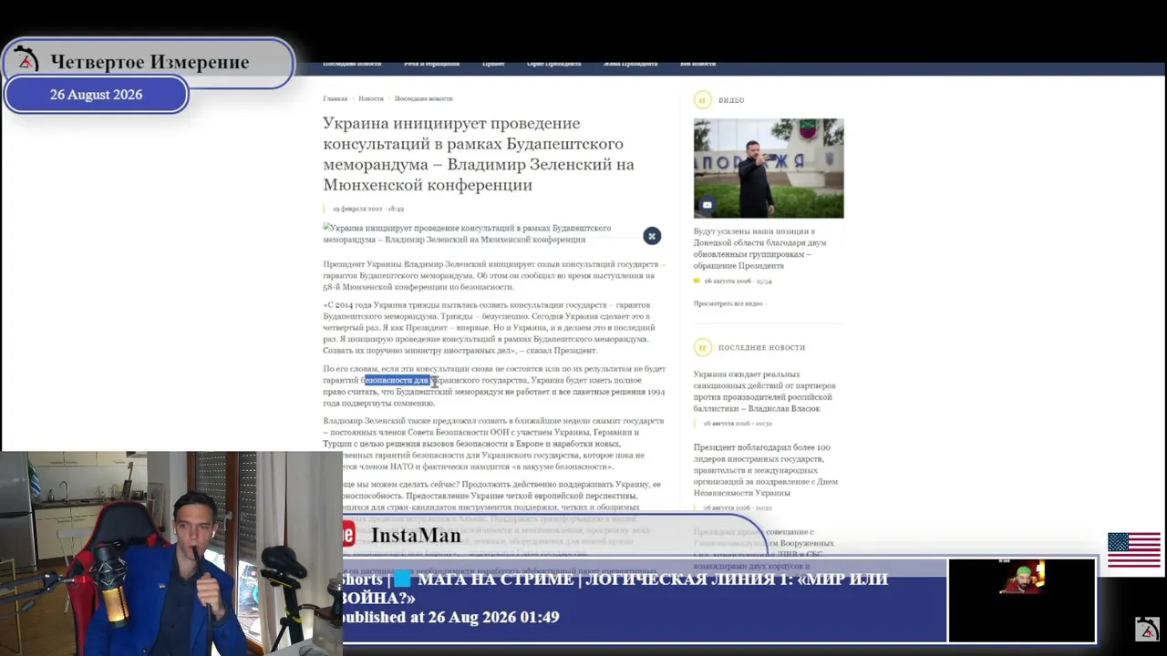
Task: Go to Новости in the breadcrumb
Action: pyautogui.click(x=371, y=98)
